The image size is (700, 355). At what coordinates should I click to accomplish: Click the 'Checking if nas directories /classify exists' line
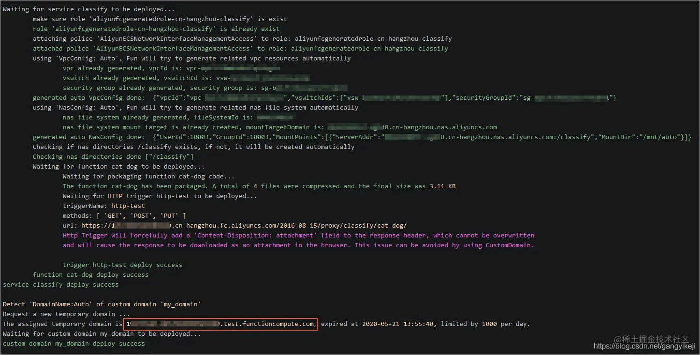(194, 147)
